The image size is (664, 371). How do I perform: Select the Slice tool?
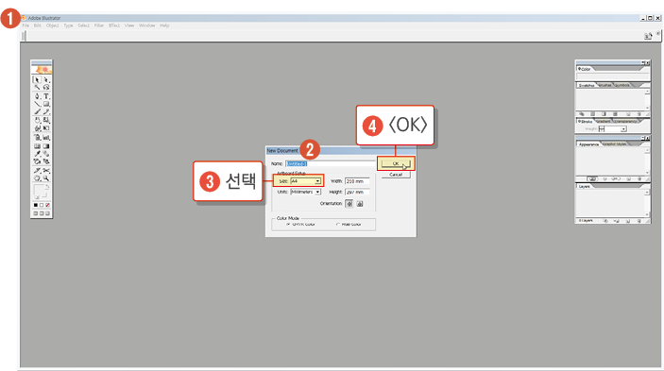click(x=37, y=170)
